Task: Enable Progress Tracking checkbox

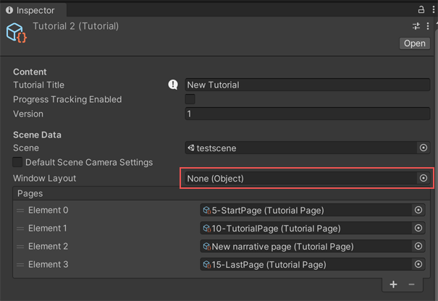Action: point(190,99)
